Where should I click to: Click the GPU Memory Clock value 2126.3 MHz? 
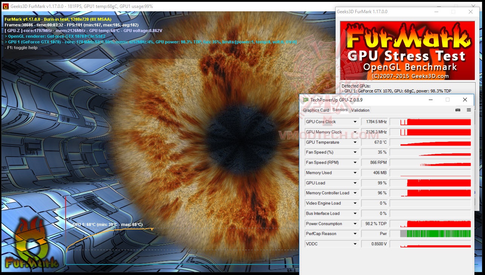pyautogui.click(x=374, y=132)
